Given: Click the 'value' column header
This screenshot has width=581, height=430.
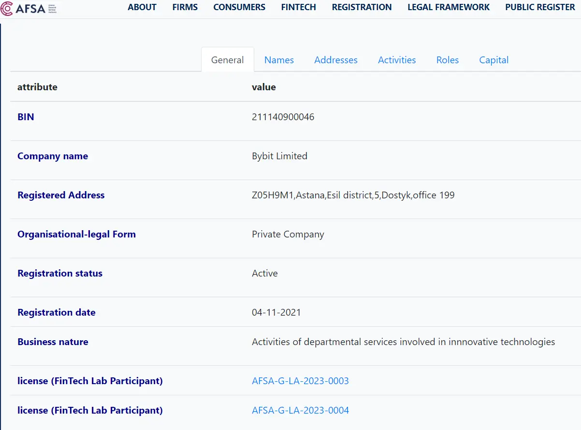Looking at the screenshot, I should pos(264,87).
